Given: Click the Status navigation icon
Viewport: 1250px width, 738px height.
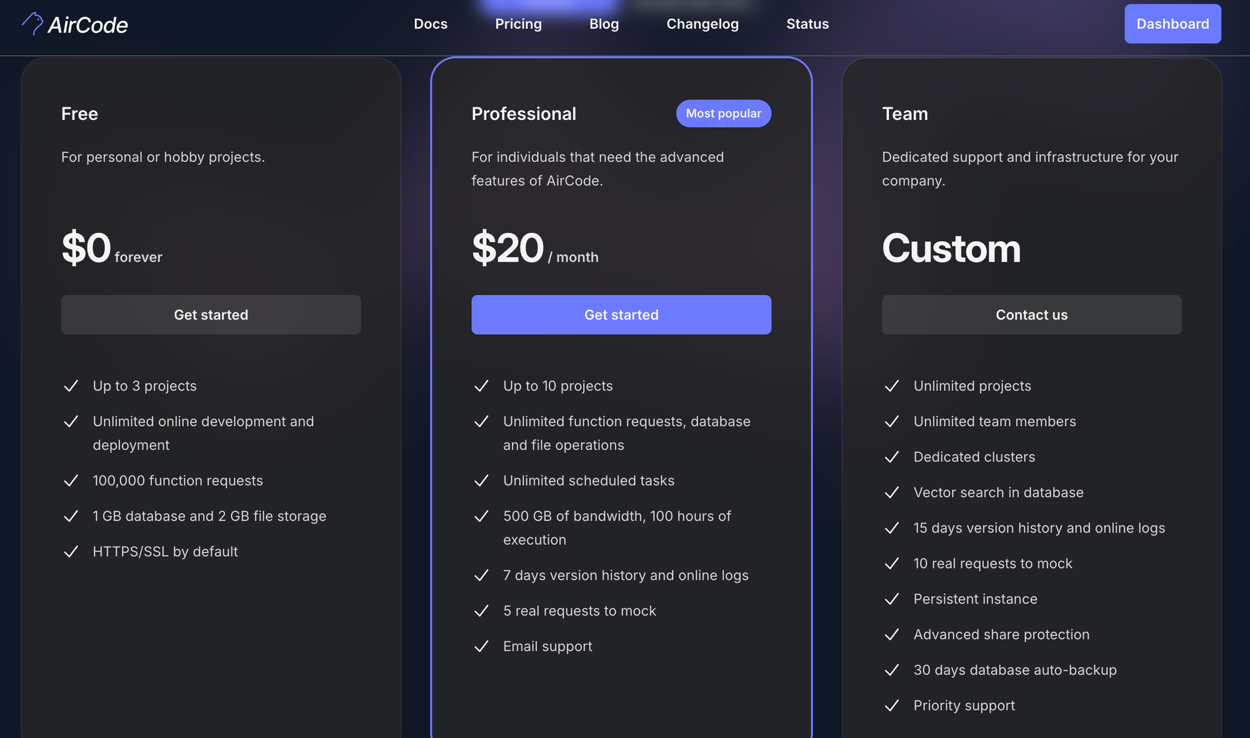Looking at the screenshot, I should tap(807, 23).
